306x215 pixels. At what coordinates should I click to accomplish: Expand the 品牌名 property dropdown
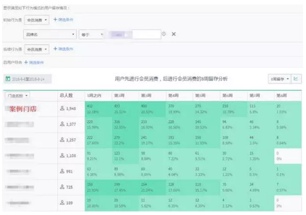(x=50, y=34)
